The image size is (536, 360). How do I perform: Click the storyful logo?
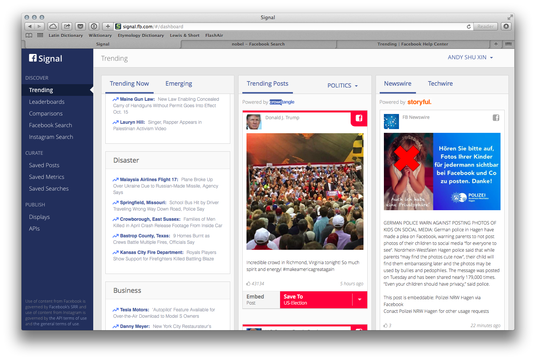[x=419, y=102]
